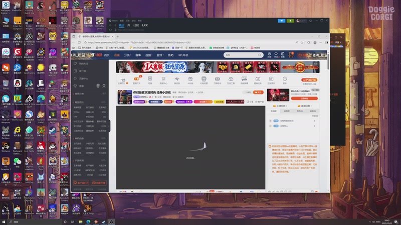Open the 视频 dropdown in Douyu nav
Viewport: 401px width, 225px height.
pyautogui.click(x=148, y=55)
